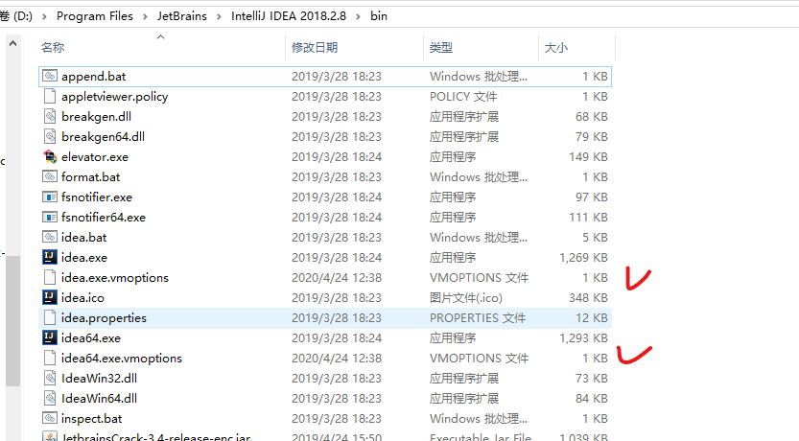The image size is (799, 441).
Task: Select the file name breakgen64.dll
Action: point(103,136)
